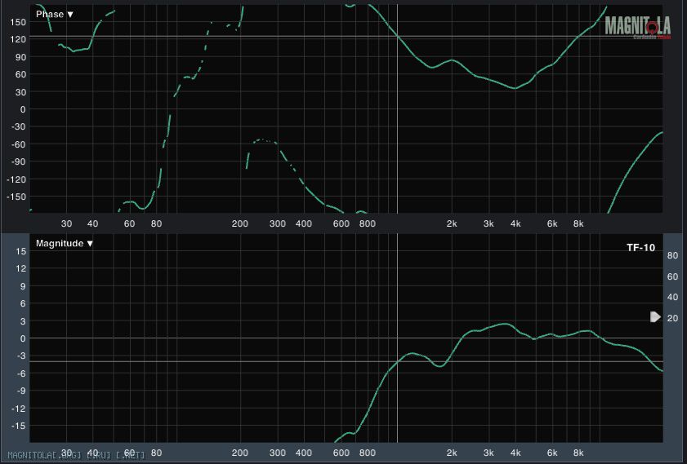Click the 800 label on phase frequency axis
Screen dimensions: 687x464
367,223
